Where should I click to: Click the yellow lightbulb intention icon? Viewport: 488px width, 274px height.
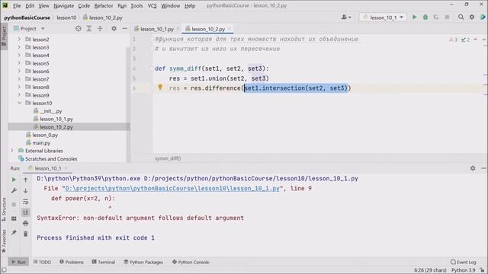[160, 88]
